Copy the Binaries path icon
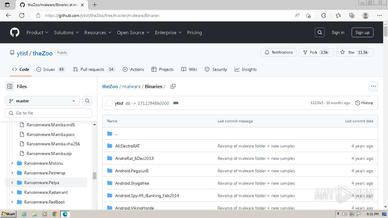The width and height of the screenshot is (388, 218). [x=173, y=86]
